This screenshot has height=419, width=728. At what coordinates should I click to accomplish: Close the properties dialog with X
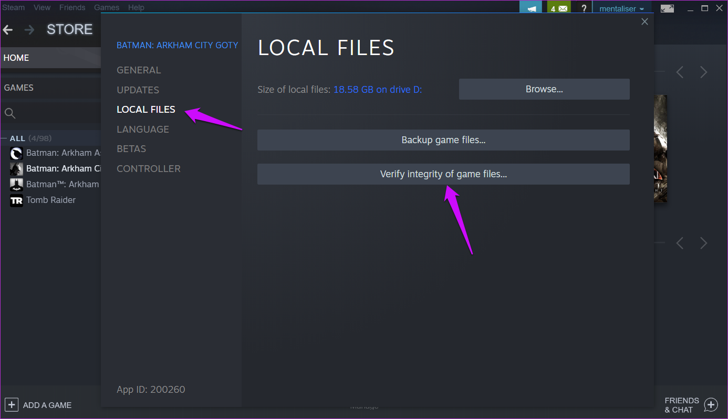coord(644,22)
